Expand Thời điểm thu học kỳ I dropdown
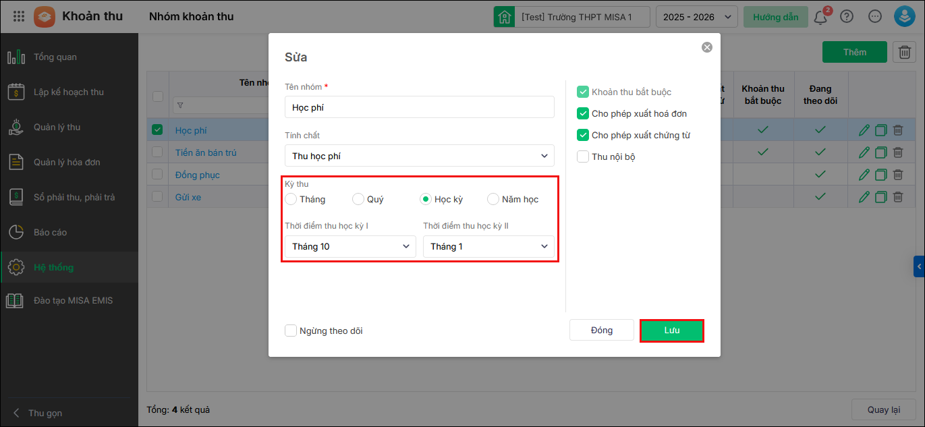This screenshot has height=427, width=925. click(351, 246)
